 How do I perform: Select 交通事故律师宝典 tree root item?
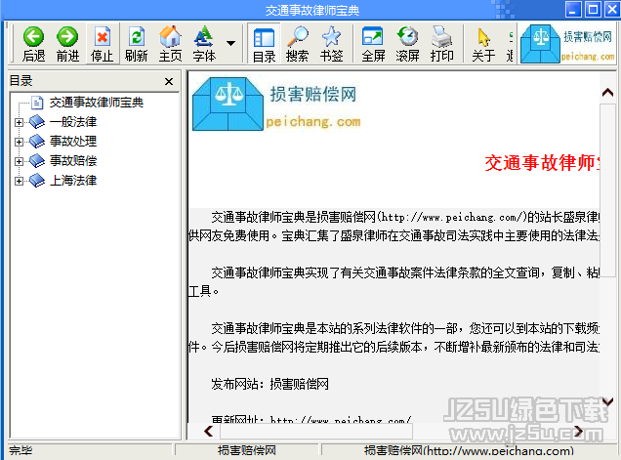[x=97, y=103]
